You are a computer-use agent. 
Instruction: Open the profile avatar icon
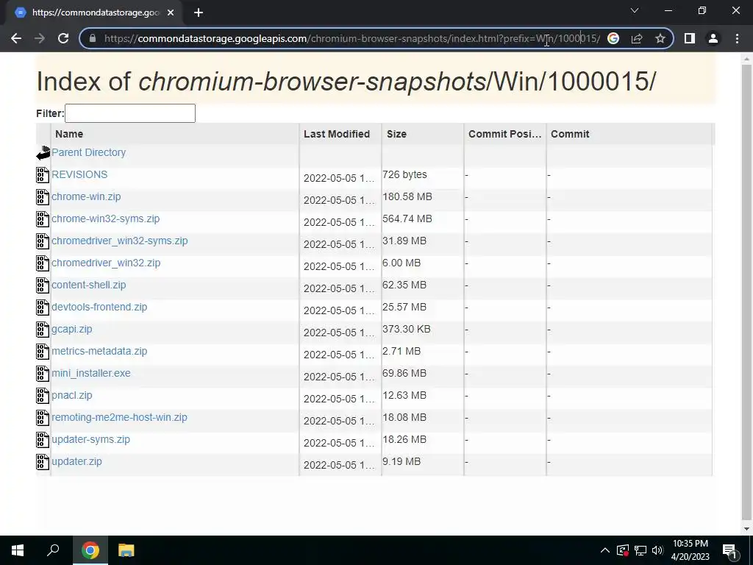(713, 38)
